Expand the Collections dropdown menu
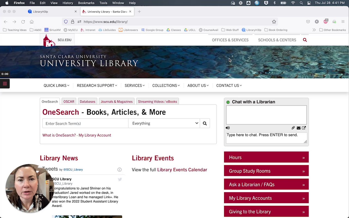This screenshot has width=349, height=218. point(166,86)
